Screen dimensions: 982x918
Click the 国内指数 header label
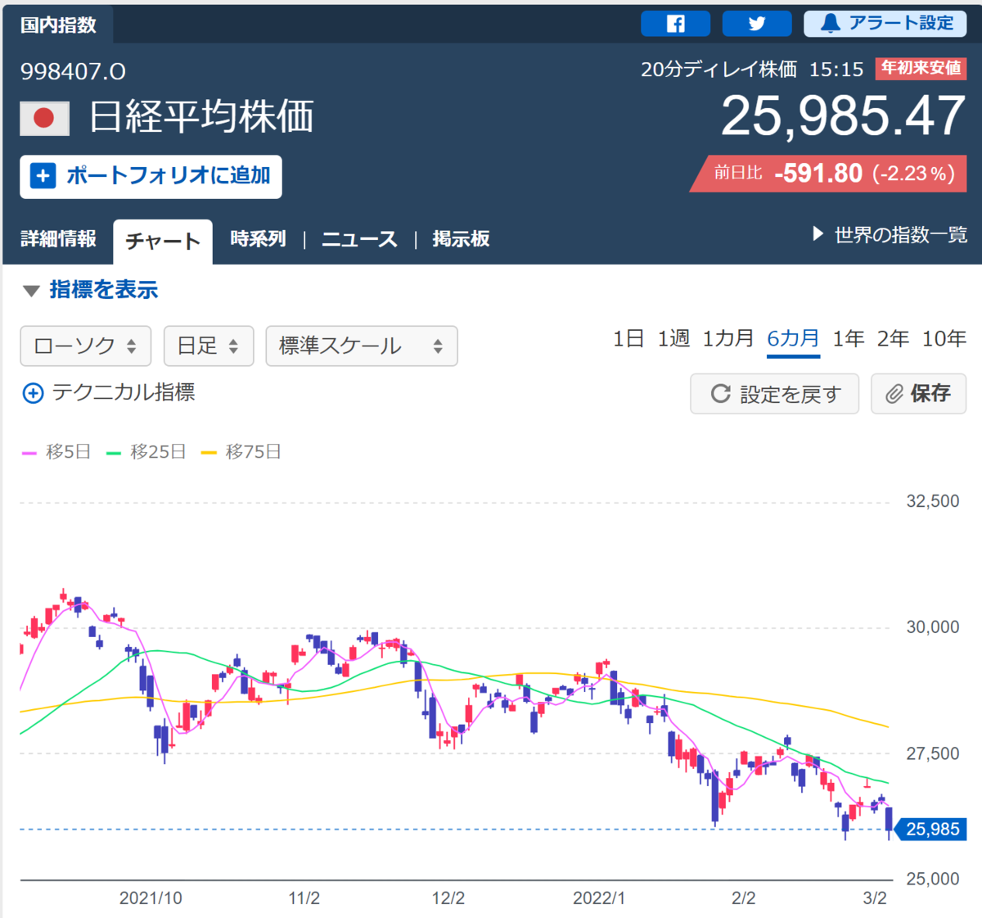point(58,25)
